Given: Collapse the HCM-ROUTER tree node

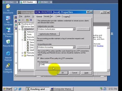Looking at the screenshot, I should (20, 29).
